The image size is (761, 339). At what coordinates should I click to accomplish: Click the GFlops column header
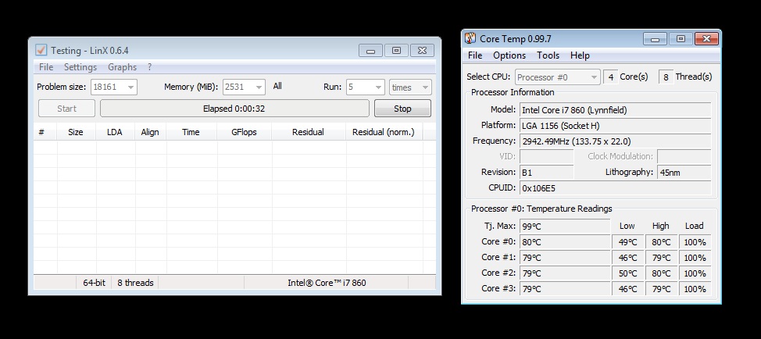coord(244,132)
